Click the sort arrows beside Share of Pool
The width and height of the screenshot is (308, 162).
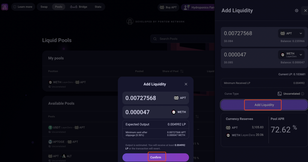click(182, 71)
